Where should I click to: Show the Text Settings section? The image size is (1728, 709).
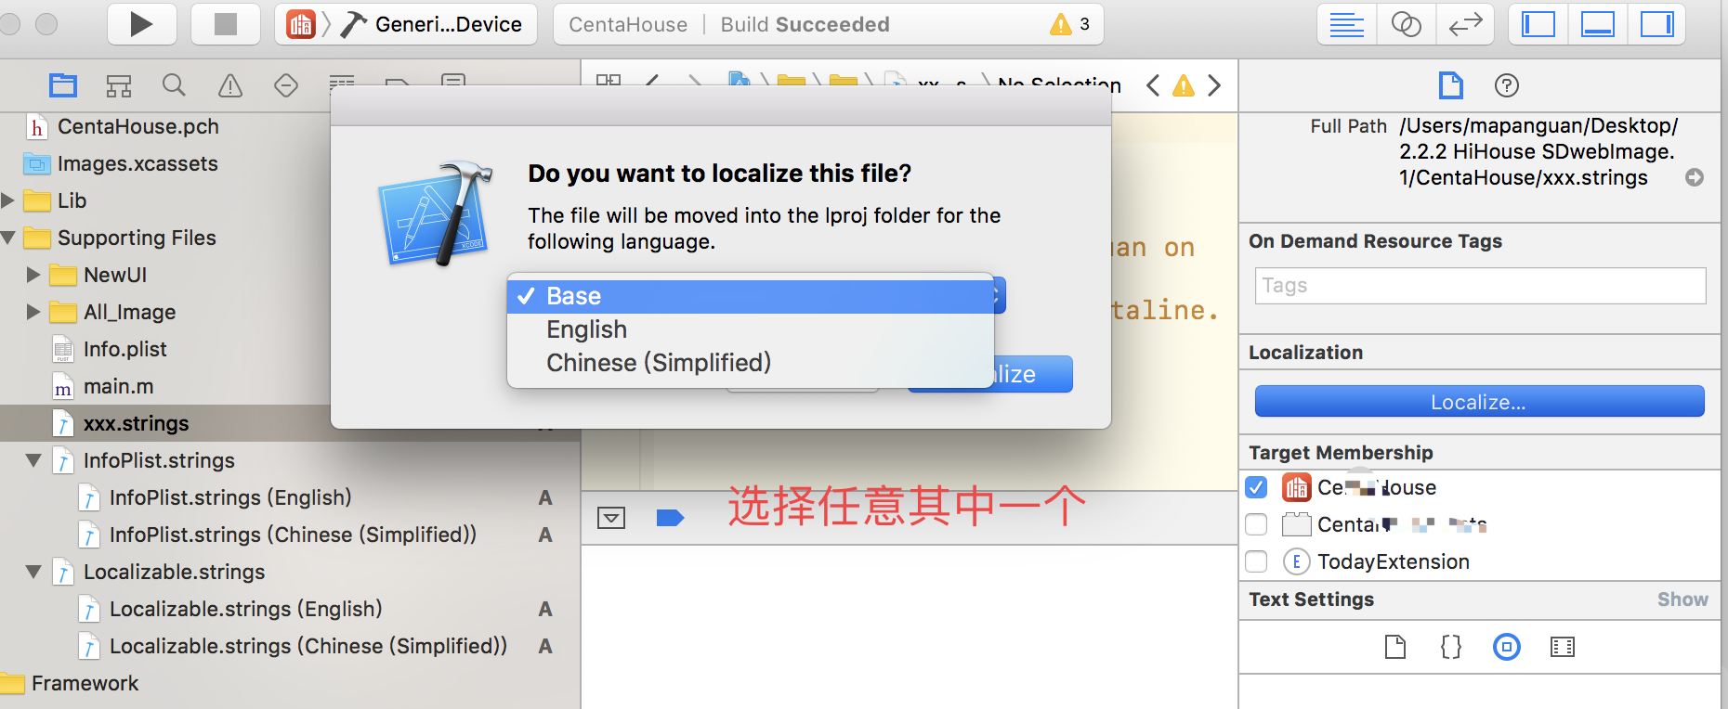[x=1682, y=599]
